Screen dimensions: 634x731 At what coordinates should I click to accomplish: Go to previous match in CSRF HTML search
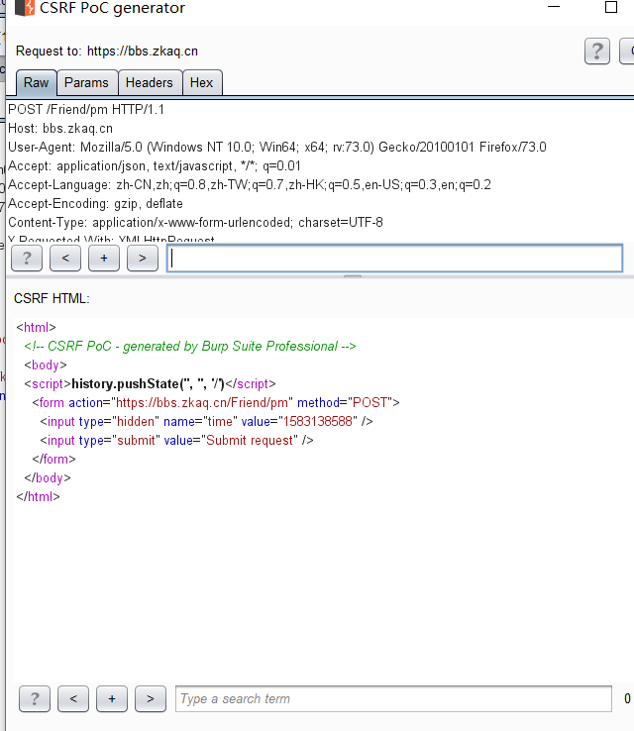(73, 699)
